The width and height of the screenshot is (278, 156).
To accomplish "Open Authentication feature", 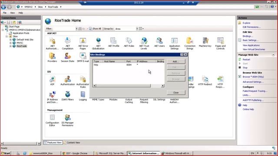I will (68, 81).
